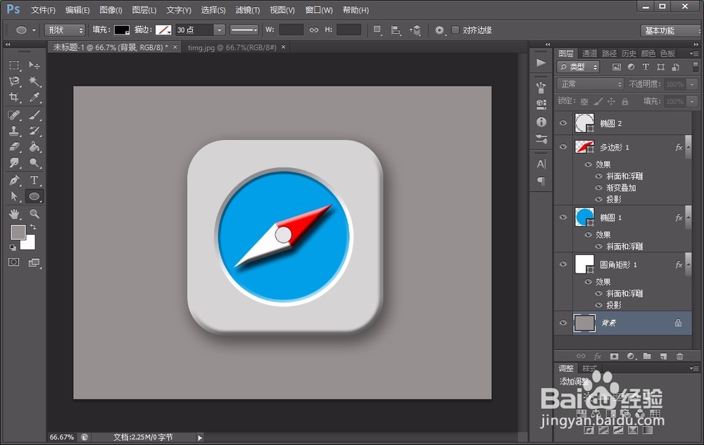Open the shape options gear
This screenshot has height=445, width=704.
tap(439, 30)
